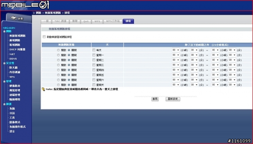The height and width of the screenshot is (144, 253).
Task: Tick the 星期三 checkbox
Action: pos(94,65)
